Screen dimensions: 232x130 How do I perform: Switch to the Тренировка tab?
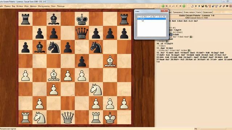point(177,12)
